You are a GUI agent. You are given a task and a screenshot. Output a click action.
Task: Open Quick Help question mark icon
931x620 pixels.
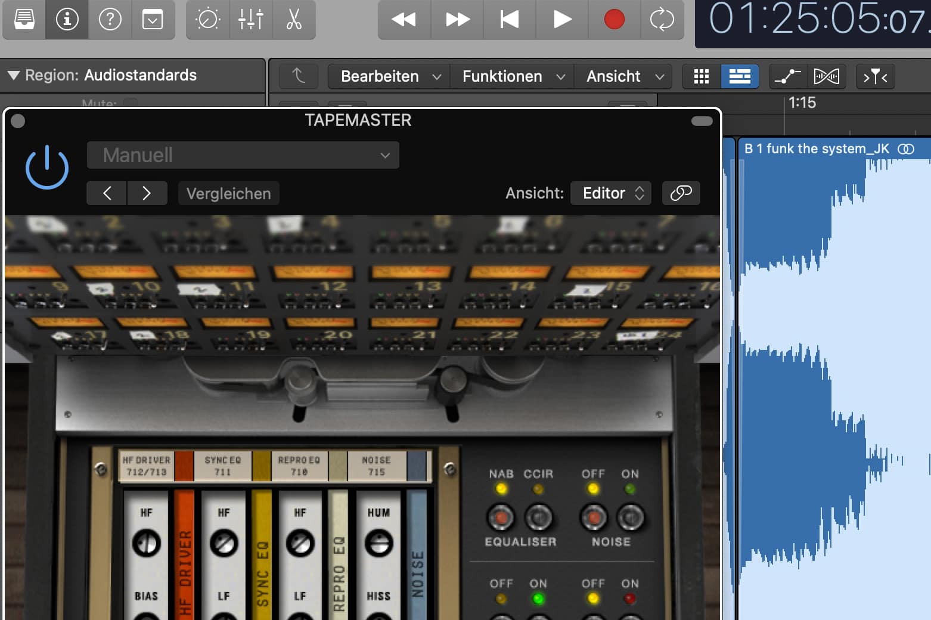coord(110,20)
